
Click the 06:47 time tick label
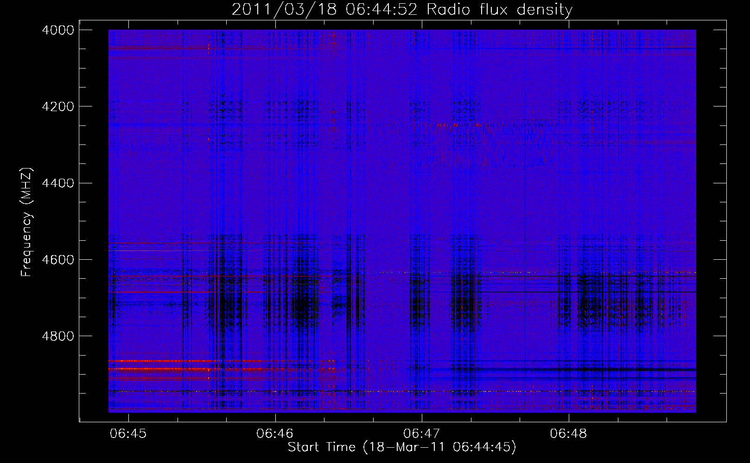point(422,434)
